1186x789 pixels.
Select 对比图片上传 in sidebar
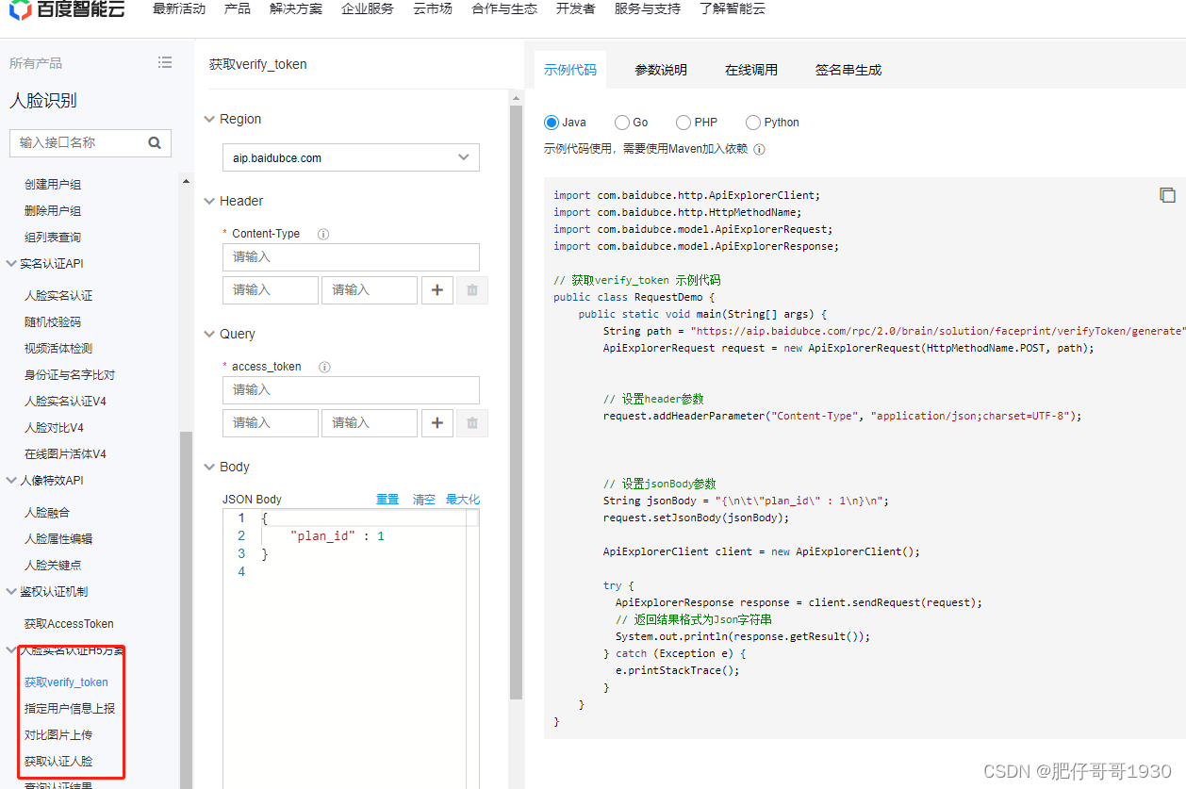(58, 735)
